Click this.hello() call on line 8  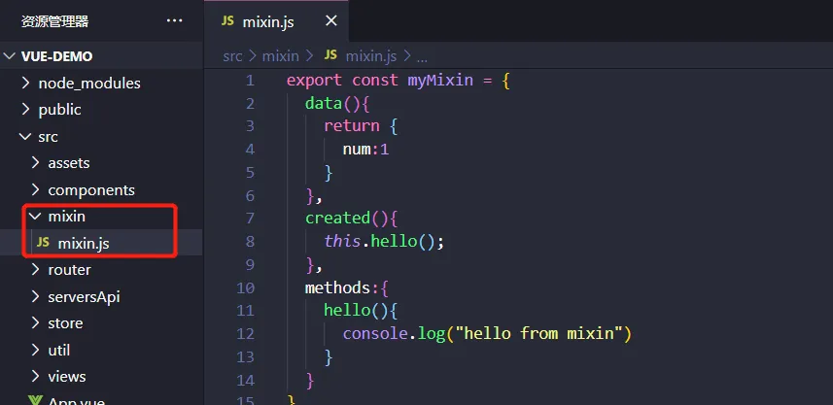pyautogui.click(x=384, y=242)
